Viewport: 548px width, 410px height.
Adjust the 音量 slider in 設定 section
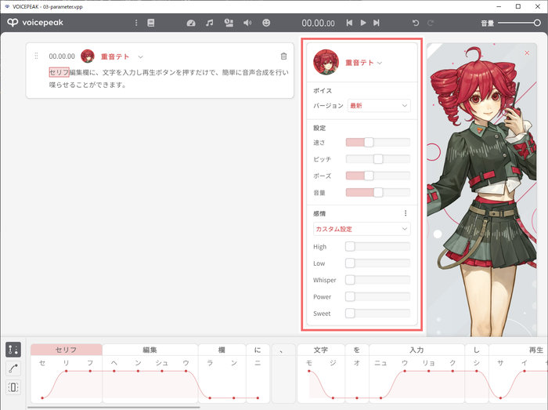378,192
